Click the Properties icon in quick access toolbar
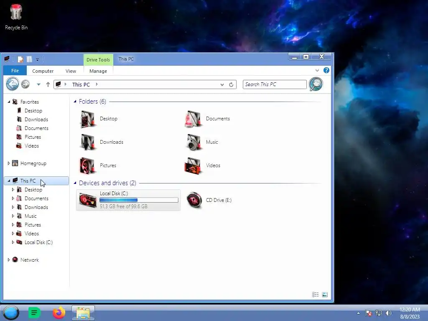The image size is (428, 321). [x=20, y=59]
